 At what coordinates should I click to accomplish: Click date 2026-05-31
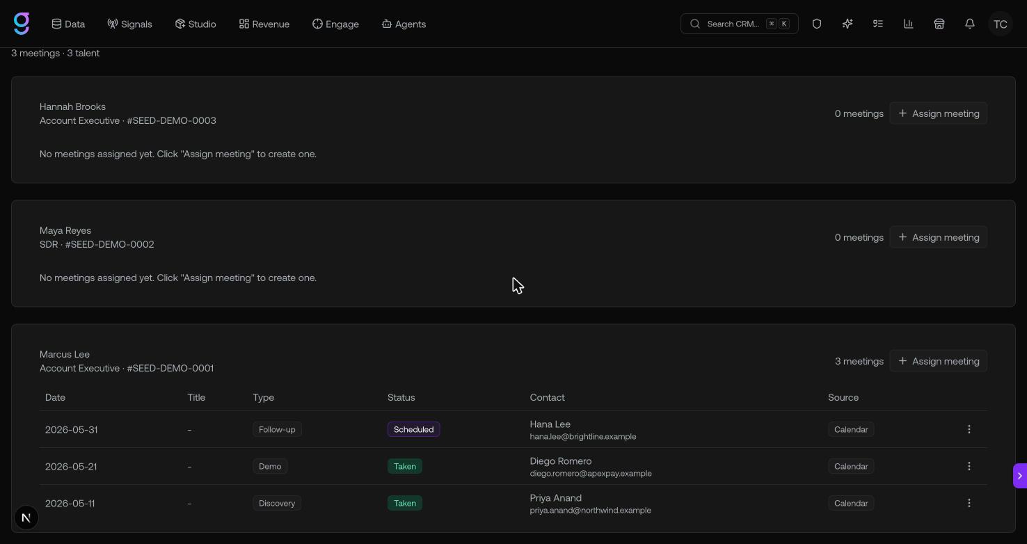click(71, 429)
